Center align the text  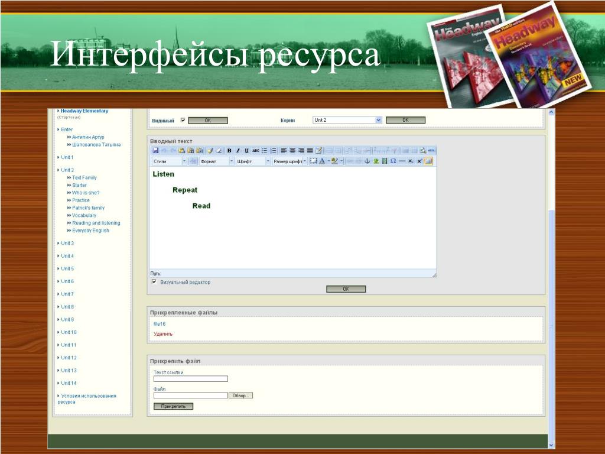292,151
